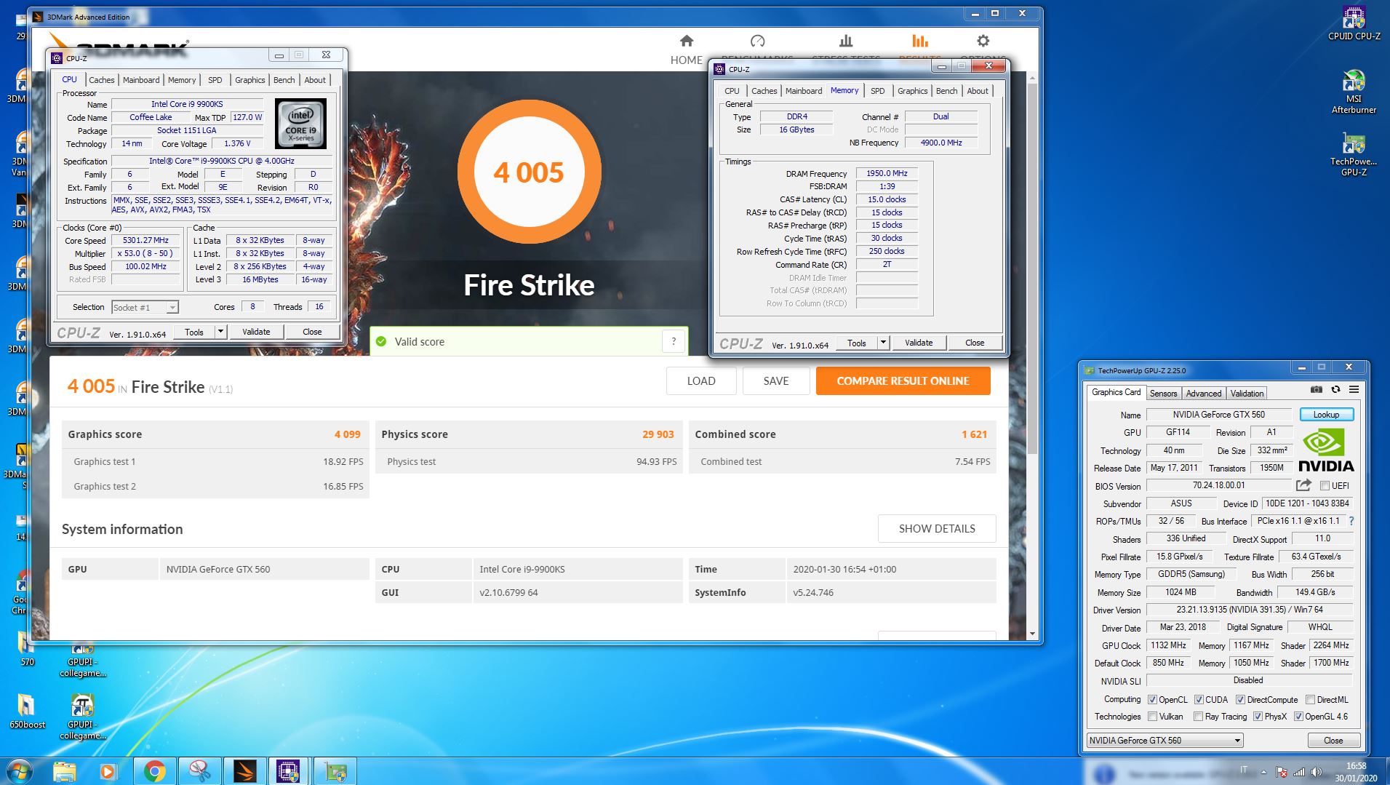This screenshot has height=785, width=1390.
Task: Expand the Tools arrow in the CPU-Z processor window
Action: click(x=220, y=332)
